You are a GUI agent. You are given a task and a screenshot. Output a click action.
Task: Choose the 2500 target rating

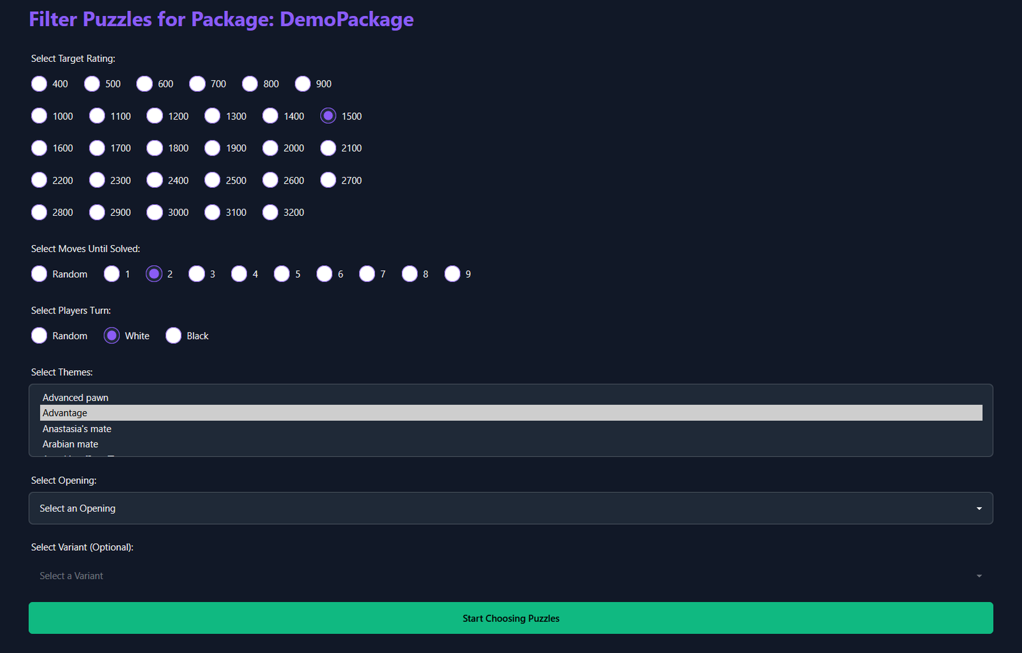coord(213,180)
